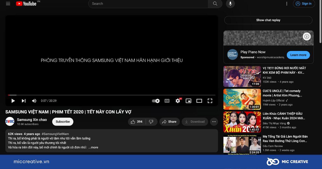Sign in to YouTube

304,4
